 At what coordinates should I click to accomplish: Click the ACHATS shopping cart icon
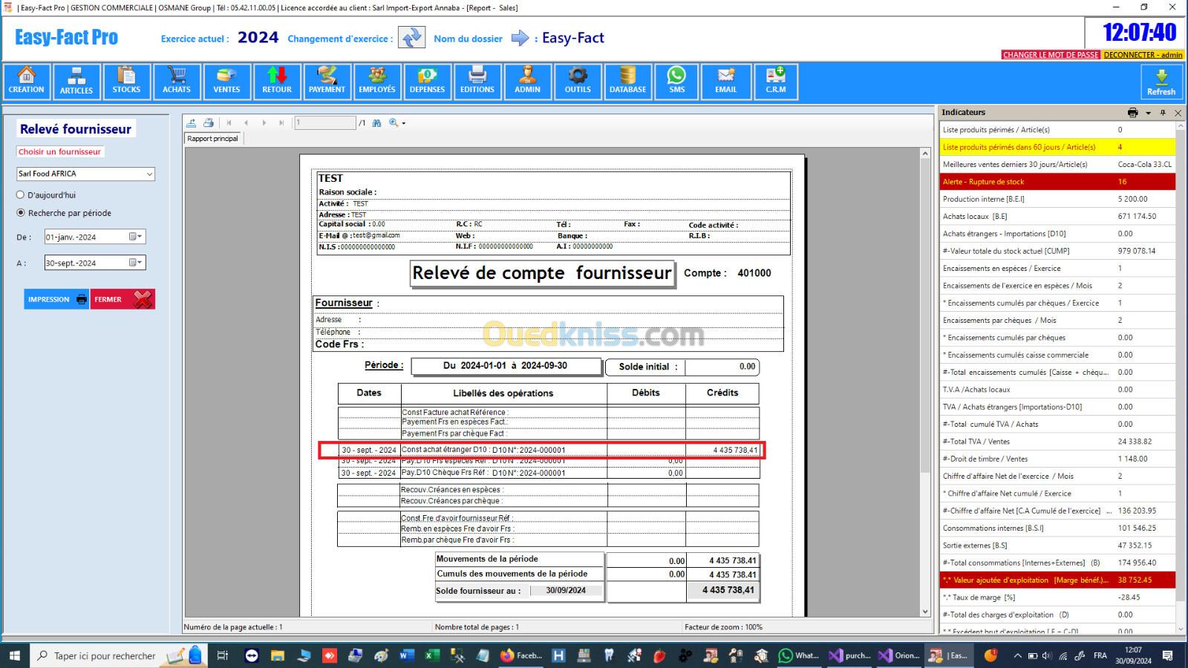pos(177,81)
